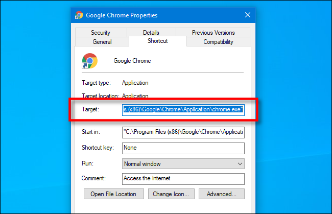332x214 pixels.
Task: Click the Target type: label
Action: pos(96,83)
